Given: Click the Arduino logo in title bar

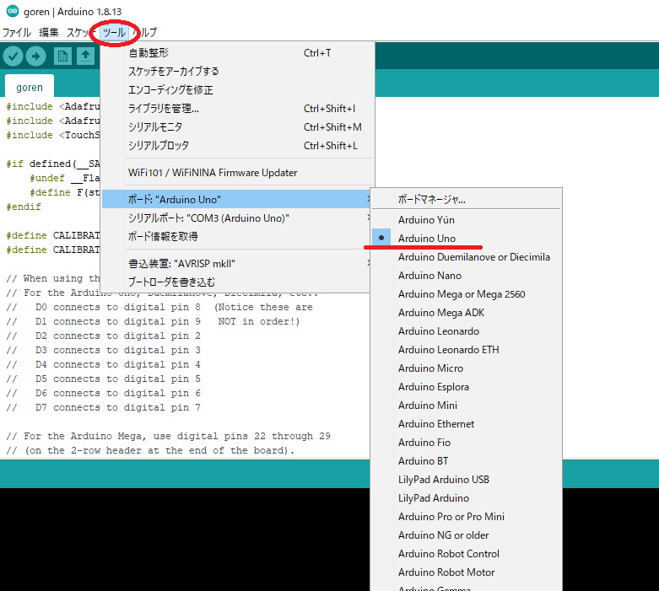Looking at the screenshot, I should click(13, 11).
